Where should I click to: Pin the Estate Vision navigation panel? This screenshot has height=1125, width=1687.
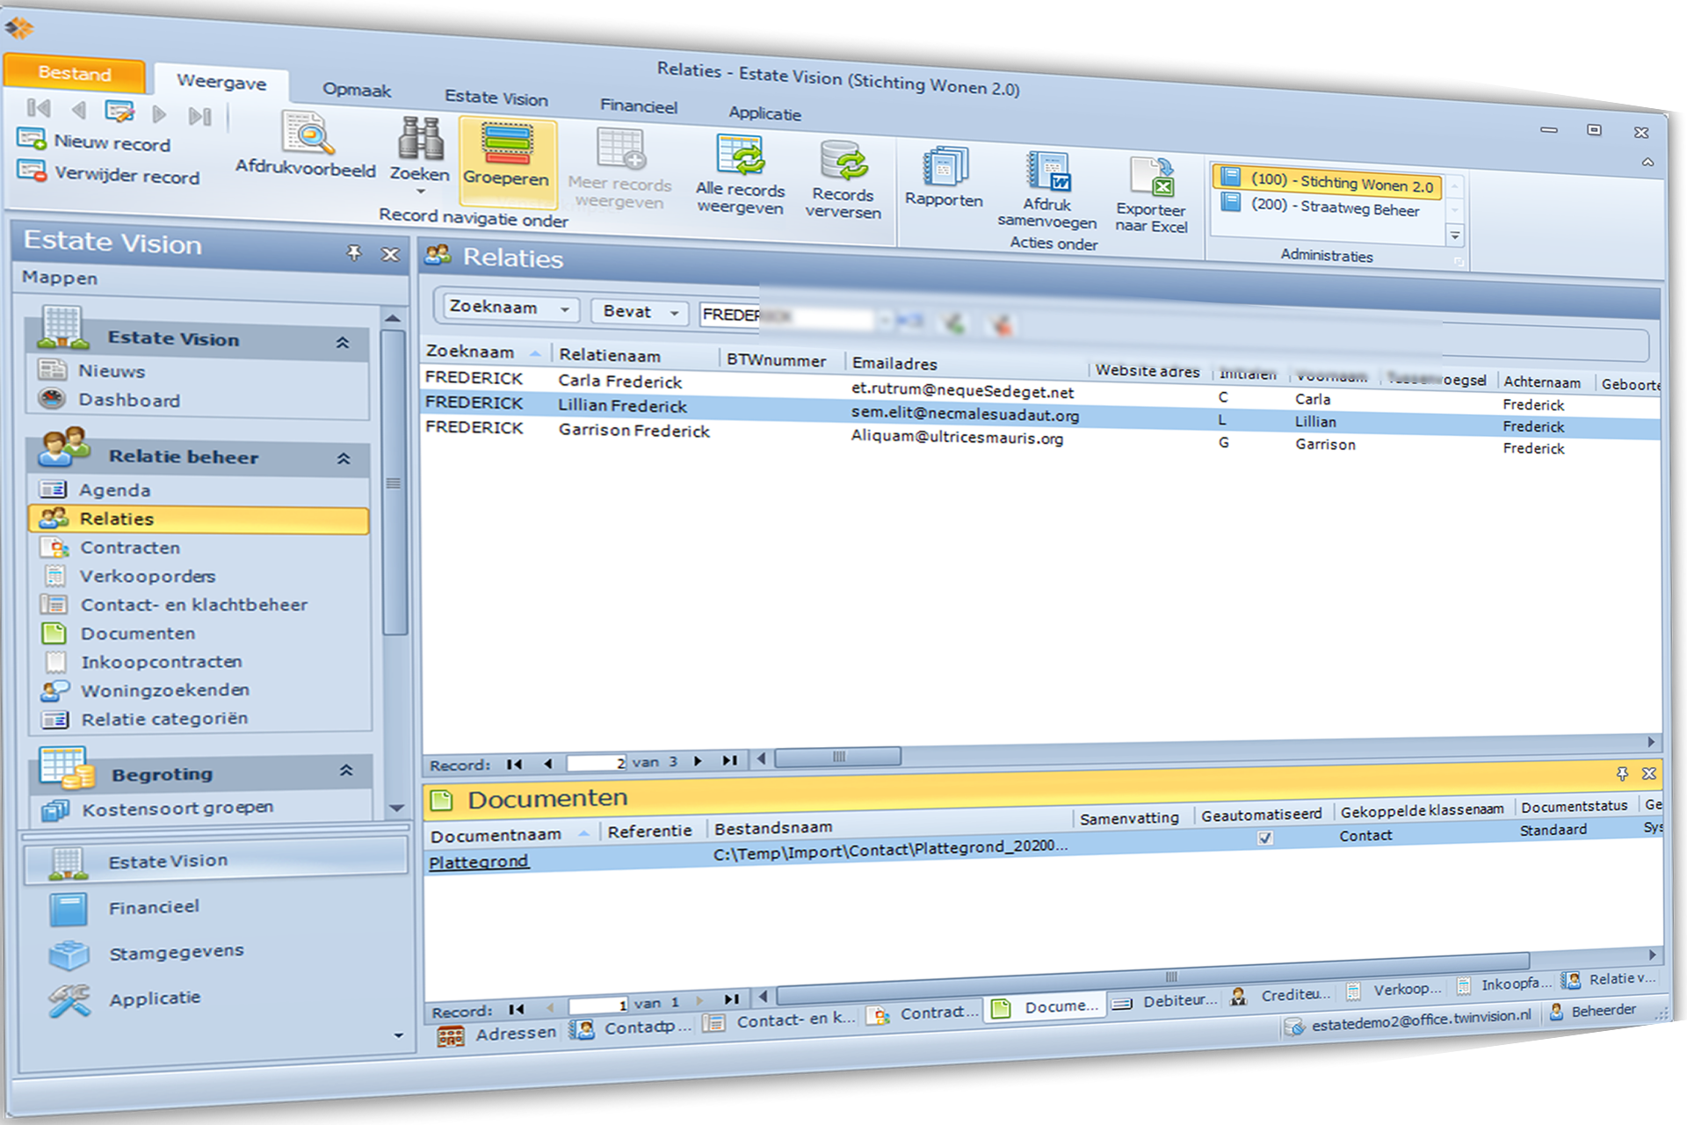click(x=354, y=253)
